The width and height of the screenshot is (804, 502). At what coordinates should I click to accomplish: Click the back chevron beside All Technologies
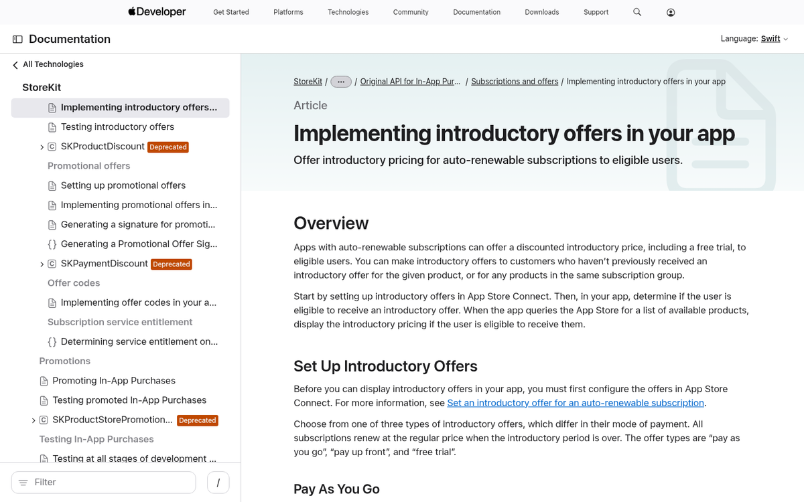(x=15, y=65)
